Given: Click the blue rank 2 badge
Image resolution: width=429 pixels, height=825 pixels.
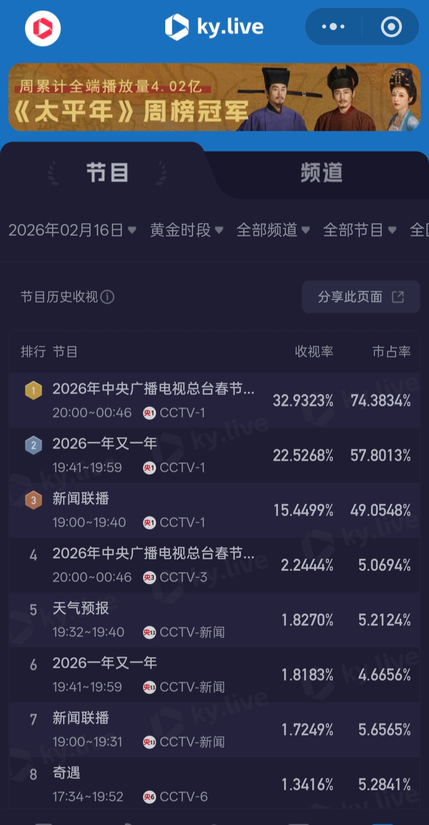Looking at the screenshot, I should click(33, 445).
